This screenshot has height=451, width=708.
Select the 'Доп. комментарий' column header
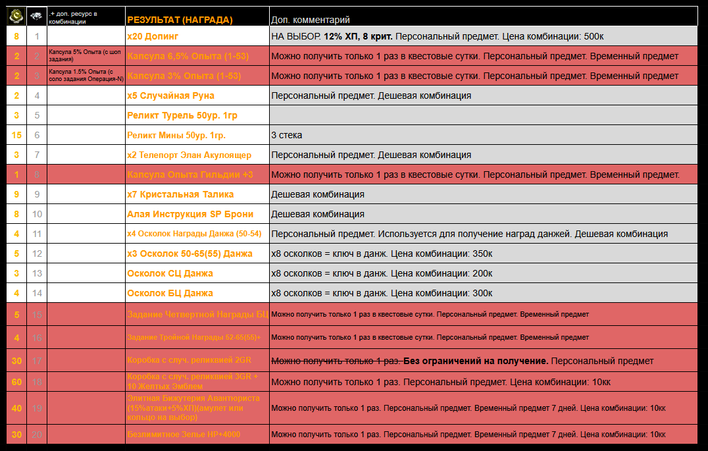point(311,20)
